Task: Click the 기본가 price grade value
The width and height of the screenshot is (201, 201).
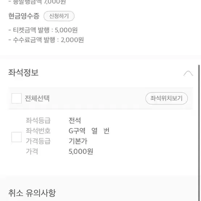Action: (x=78, y=141)
